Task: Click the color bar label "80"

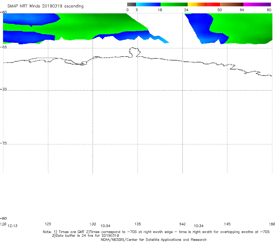Action: click(269, 10)
